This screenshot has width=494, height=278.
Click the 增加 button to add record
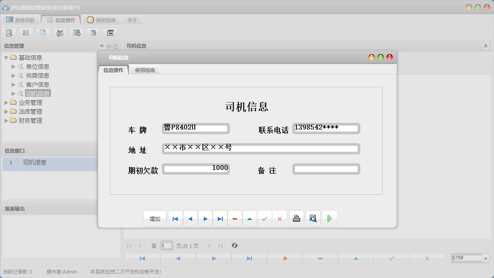click(x=154, y=218)
